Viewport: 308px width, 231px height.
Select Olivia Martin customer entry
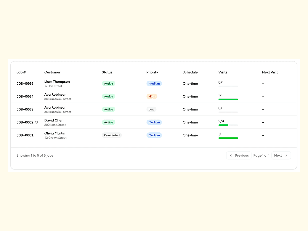coord(55,133)
